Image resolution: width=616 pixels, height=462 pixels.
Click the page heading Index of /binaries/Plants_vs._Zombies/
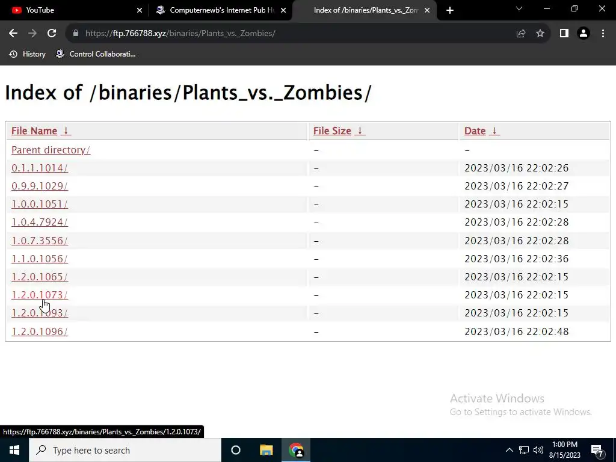[x=188, y=93]
